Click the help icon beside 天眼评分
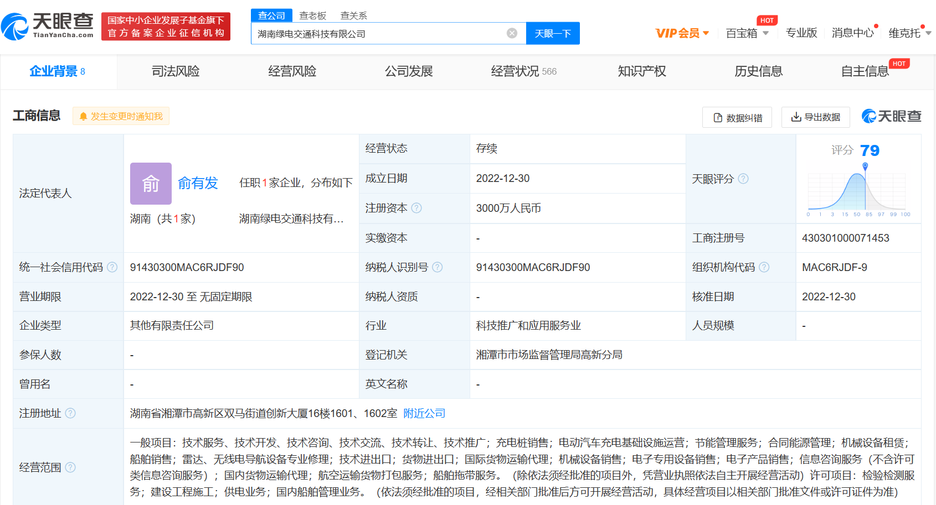Screen dimensions: 936x505 pos(743,179)
